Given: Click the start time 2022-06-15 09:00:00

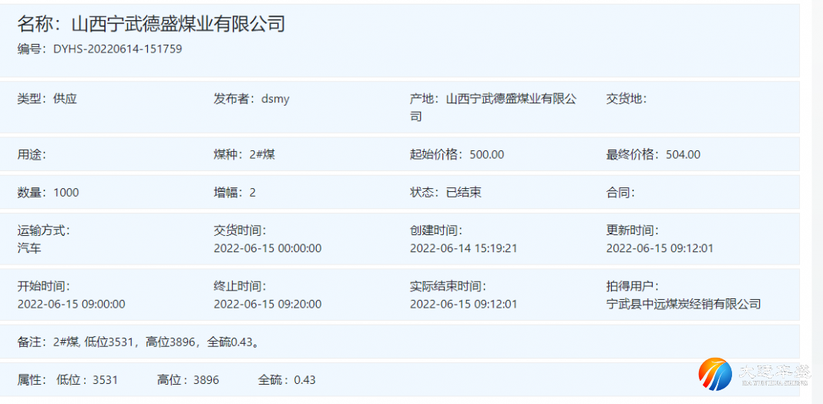Looking at the screenshot, I should [x=71, y=304].
